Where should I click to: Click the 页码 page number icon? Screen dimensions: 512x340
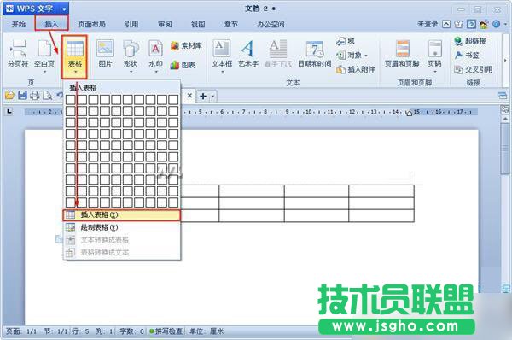[434, 56]
